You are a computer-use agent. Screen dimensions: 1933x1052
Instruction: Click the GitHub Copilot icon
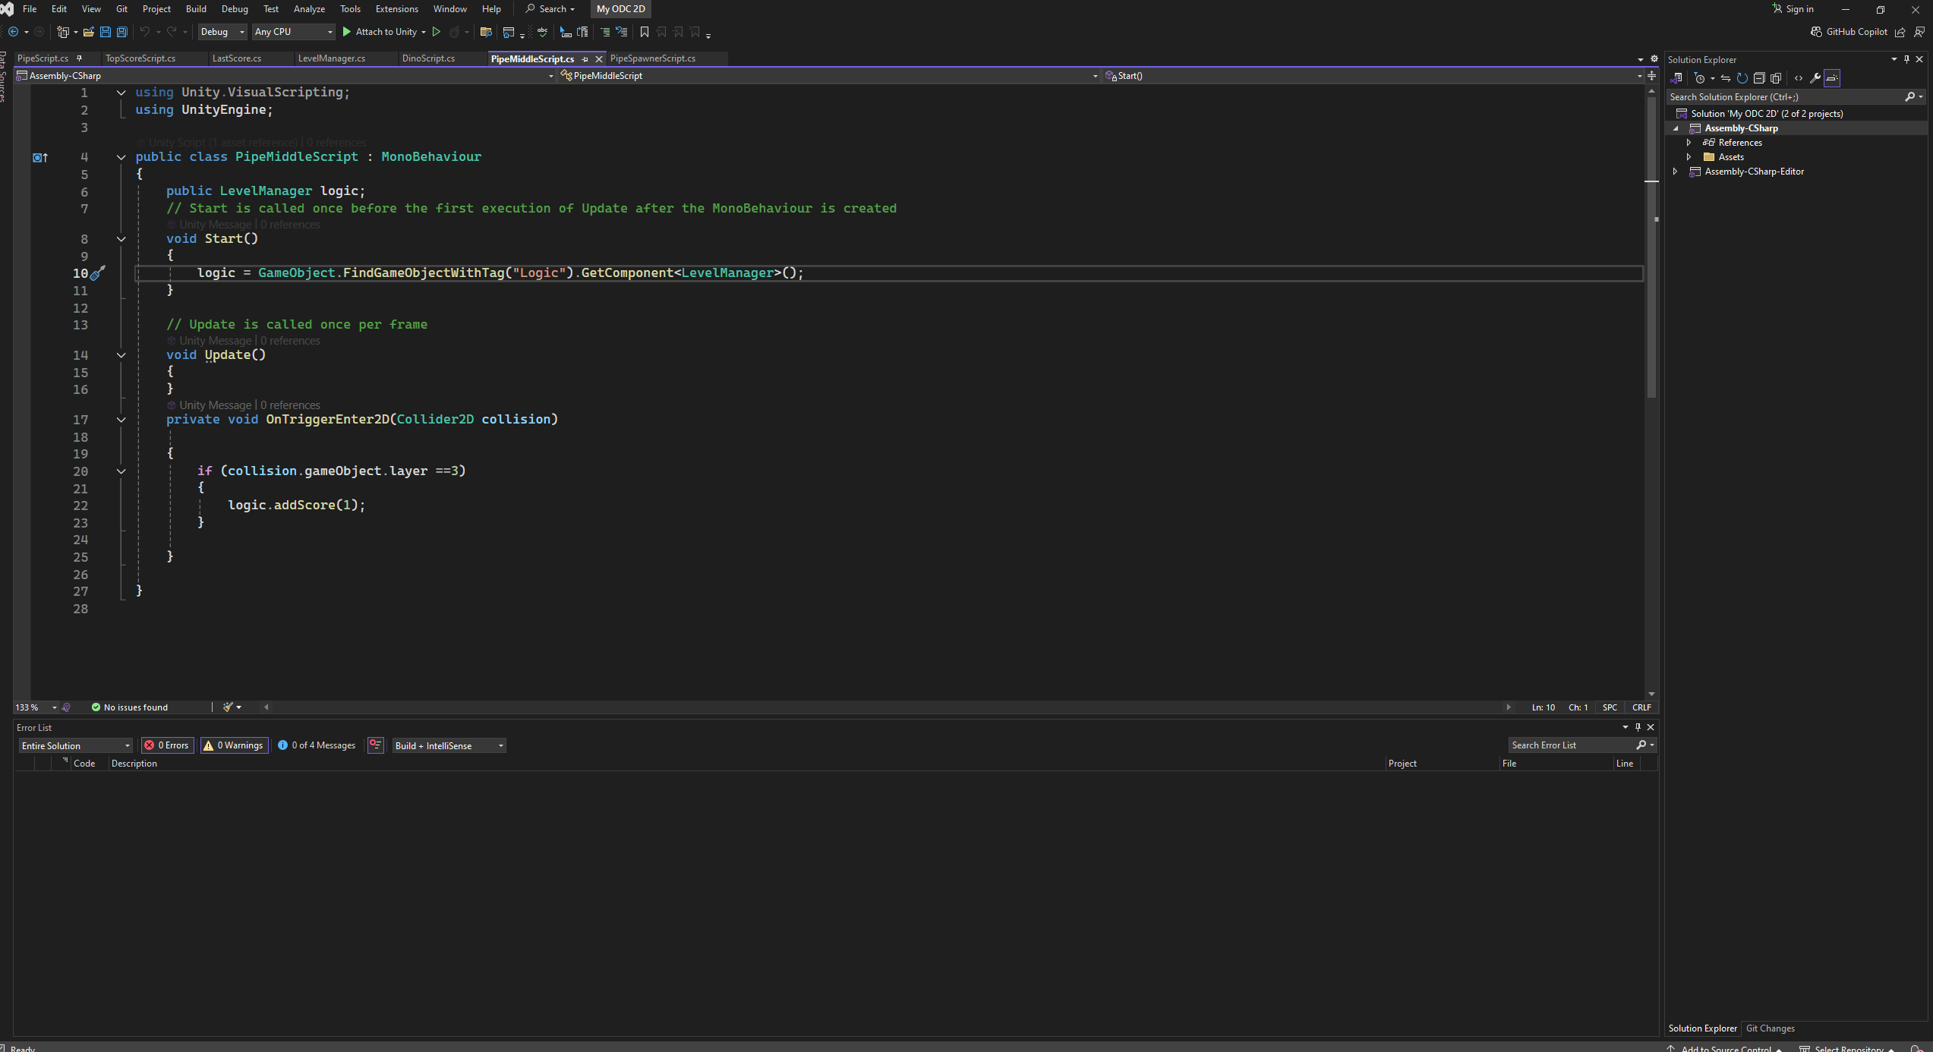point(1817,32)
